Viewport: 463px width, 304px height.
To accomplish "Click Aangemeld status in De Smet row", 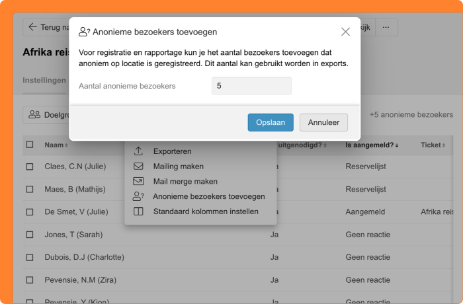I will [365, 212].
